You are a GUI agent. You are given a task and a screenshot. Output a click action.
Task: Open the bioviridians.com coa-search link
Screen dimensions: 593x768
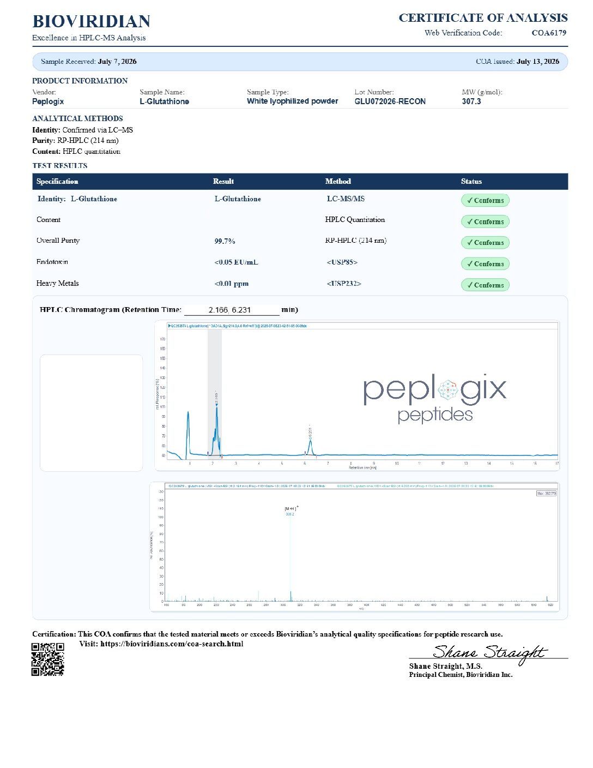click(172, 644)
